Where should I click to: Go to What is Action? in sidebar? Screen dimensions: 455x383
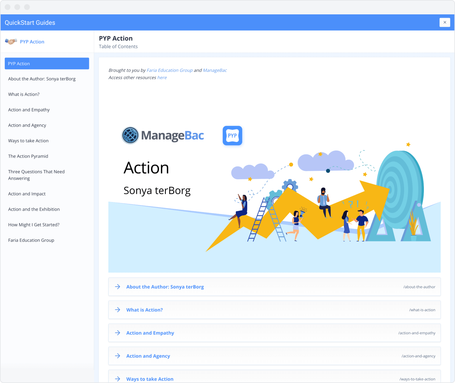point(24,94)
